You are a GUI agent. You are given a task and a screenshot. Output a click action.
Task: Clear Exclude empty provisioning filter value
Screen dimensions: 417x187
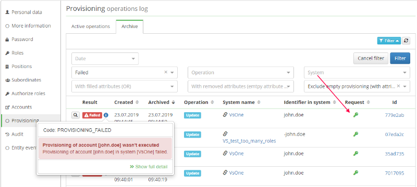click(x=398, y=86)
